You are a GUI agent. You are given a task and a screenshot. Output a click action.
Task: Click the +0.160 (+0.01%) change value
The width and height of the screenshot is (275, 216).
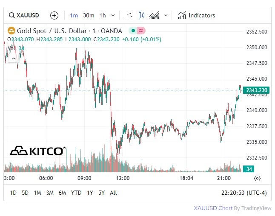(141, 39)
